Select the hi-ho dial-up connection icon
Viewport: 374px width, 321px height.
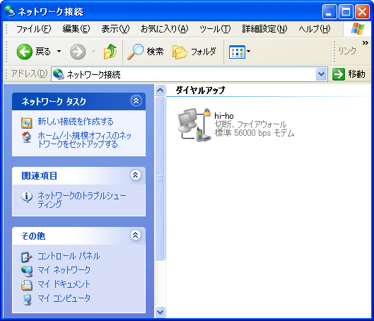pyautogui.click(x=194, y=124)
